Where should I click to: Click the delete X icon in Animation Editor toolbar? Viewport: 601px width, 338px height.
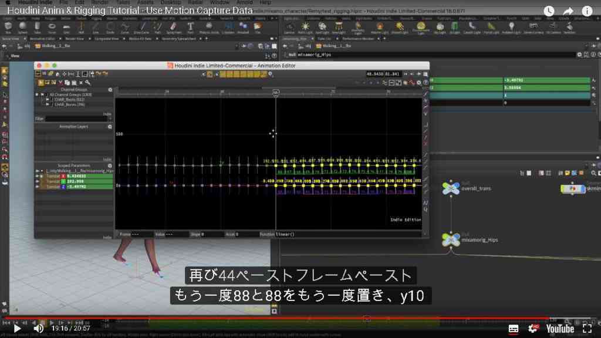(x=81, y=82)
